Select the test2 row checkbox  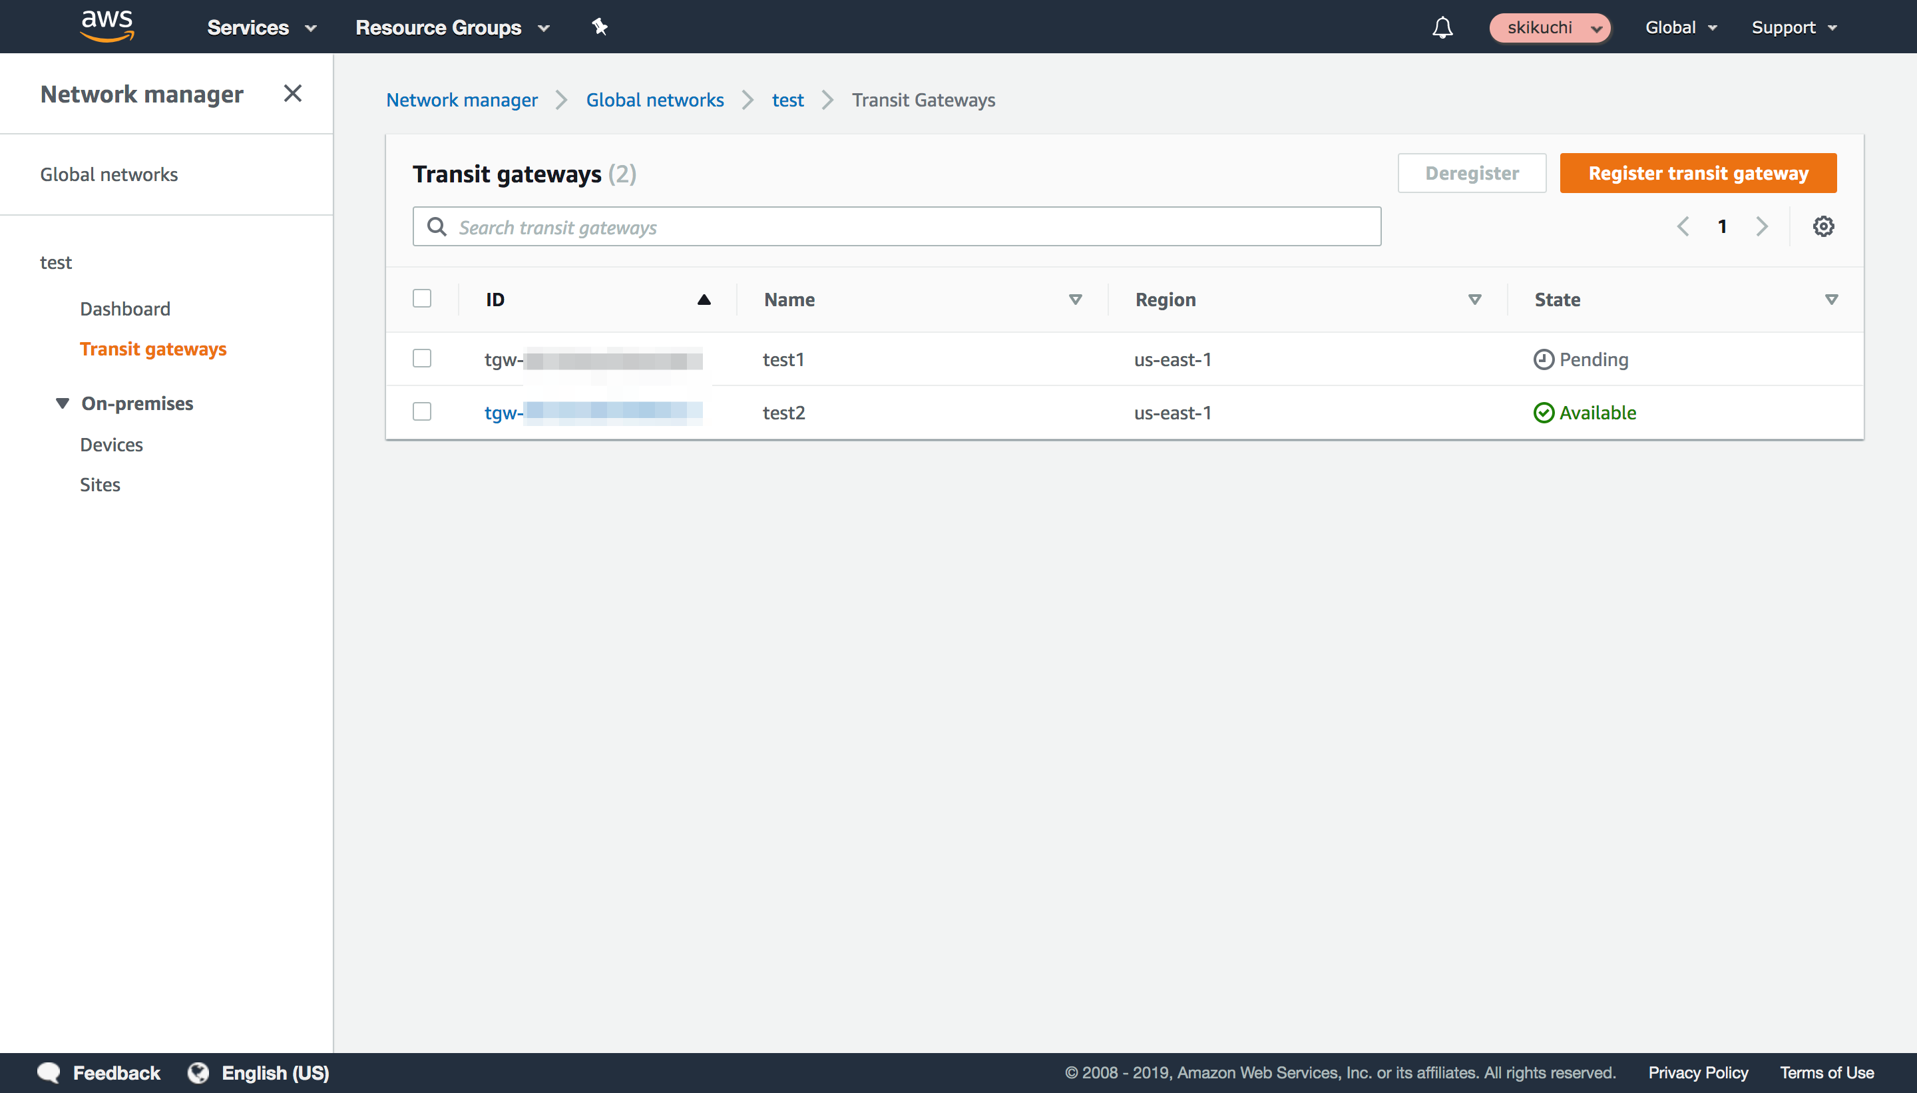coord(422,411)
